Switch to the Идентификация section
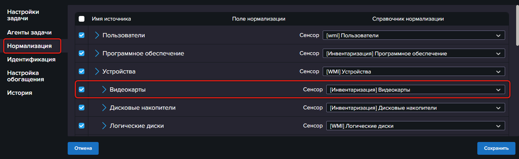This screenshot has width=519, height=159. [31, 59]
